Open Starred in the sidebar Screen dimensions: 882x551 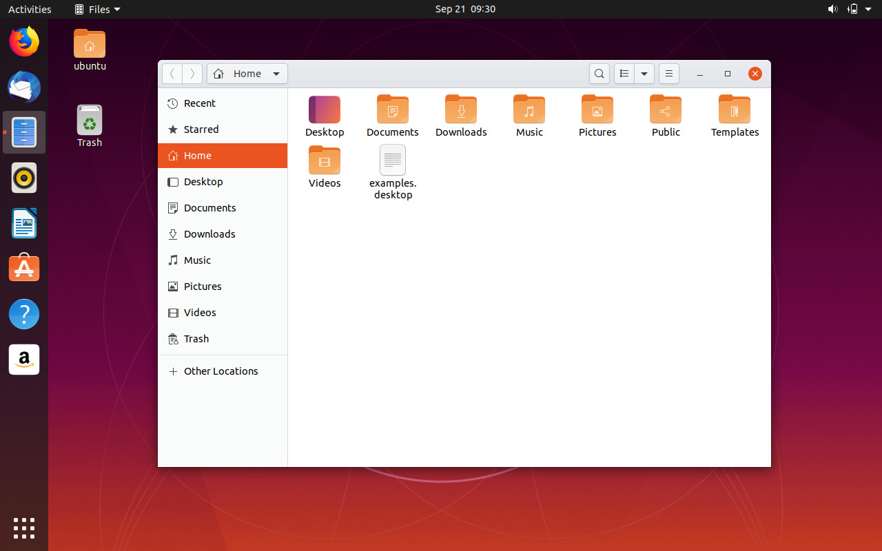pyautogui.click(x=223, y=129)
